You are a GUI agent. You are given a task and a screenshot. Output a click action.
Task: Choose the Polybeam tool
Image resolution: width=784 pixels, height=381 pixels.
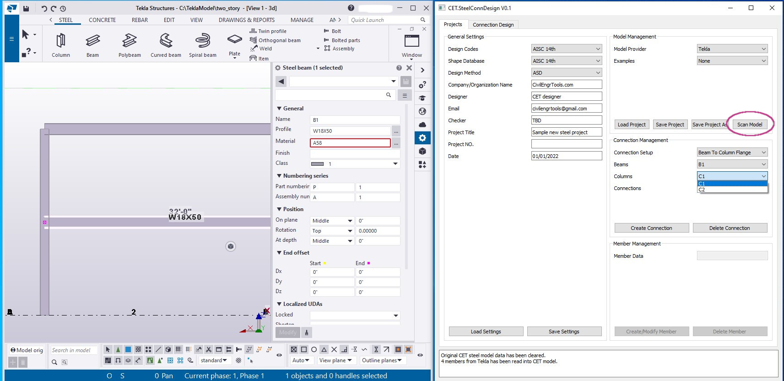tap(130, 45)
